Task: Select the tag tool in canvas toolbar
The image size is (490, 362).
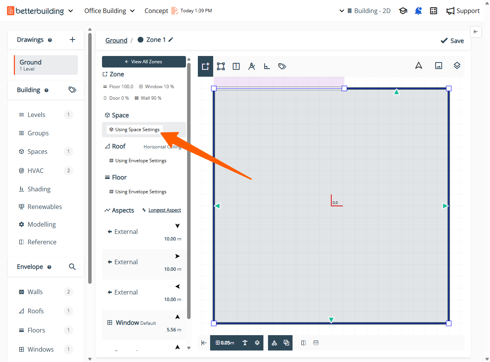Action: (282, 66)
